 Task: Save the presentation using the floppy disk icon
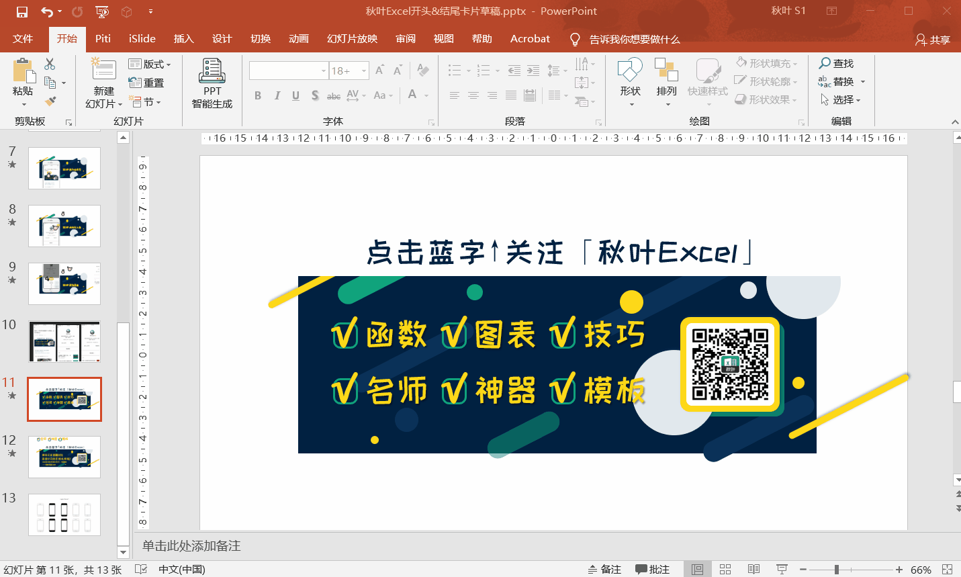(x=21, y=11)
